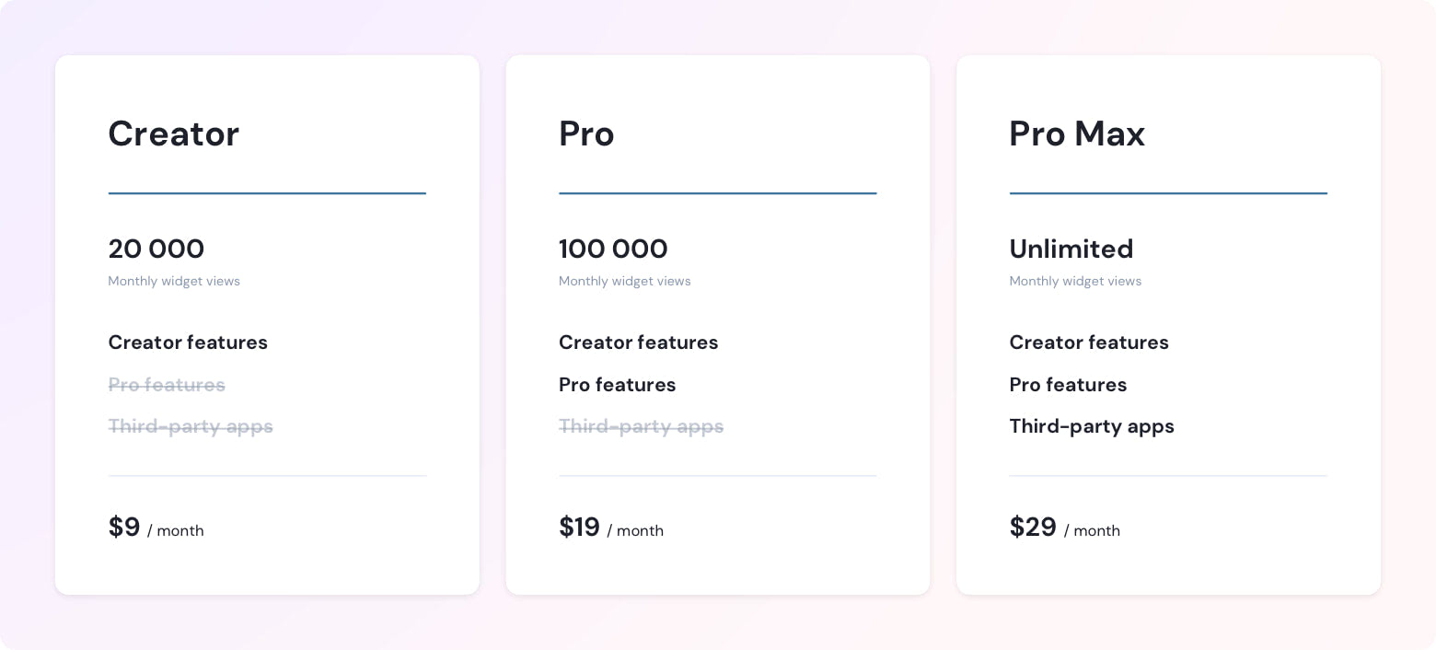Click Third-party apps in Pro Max card
This screenshot has width=1436, height=650.
click(1092, 427)
